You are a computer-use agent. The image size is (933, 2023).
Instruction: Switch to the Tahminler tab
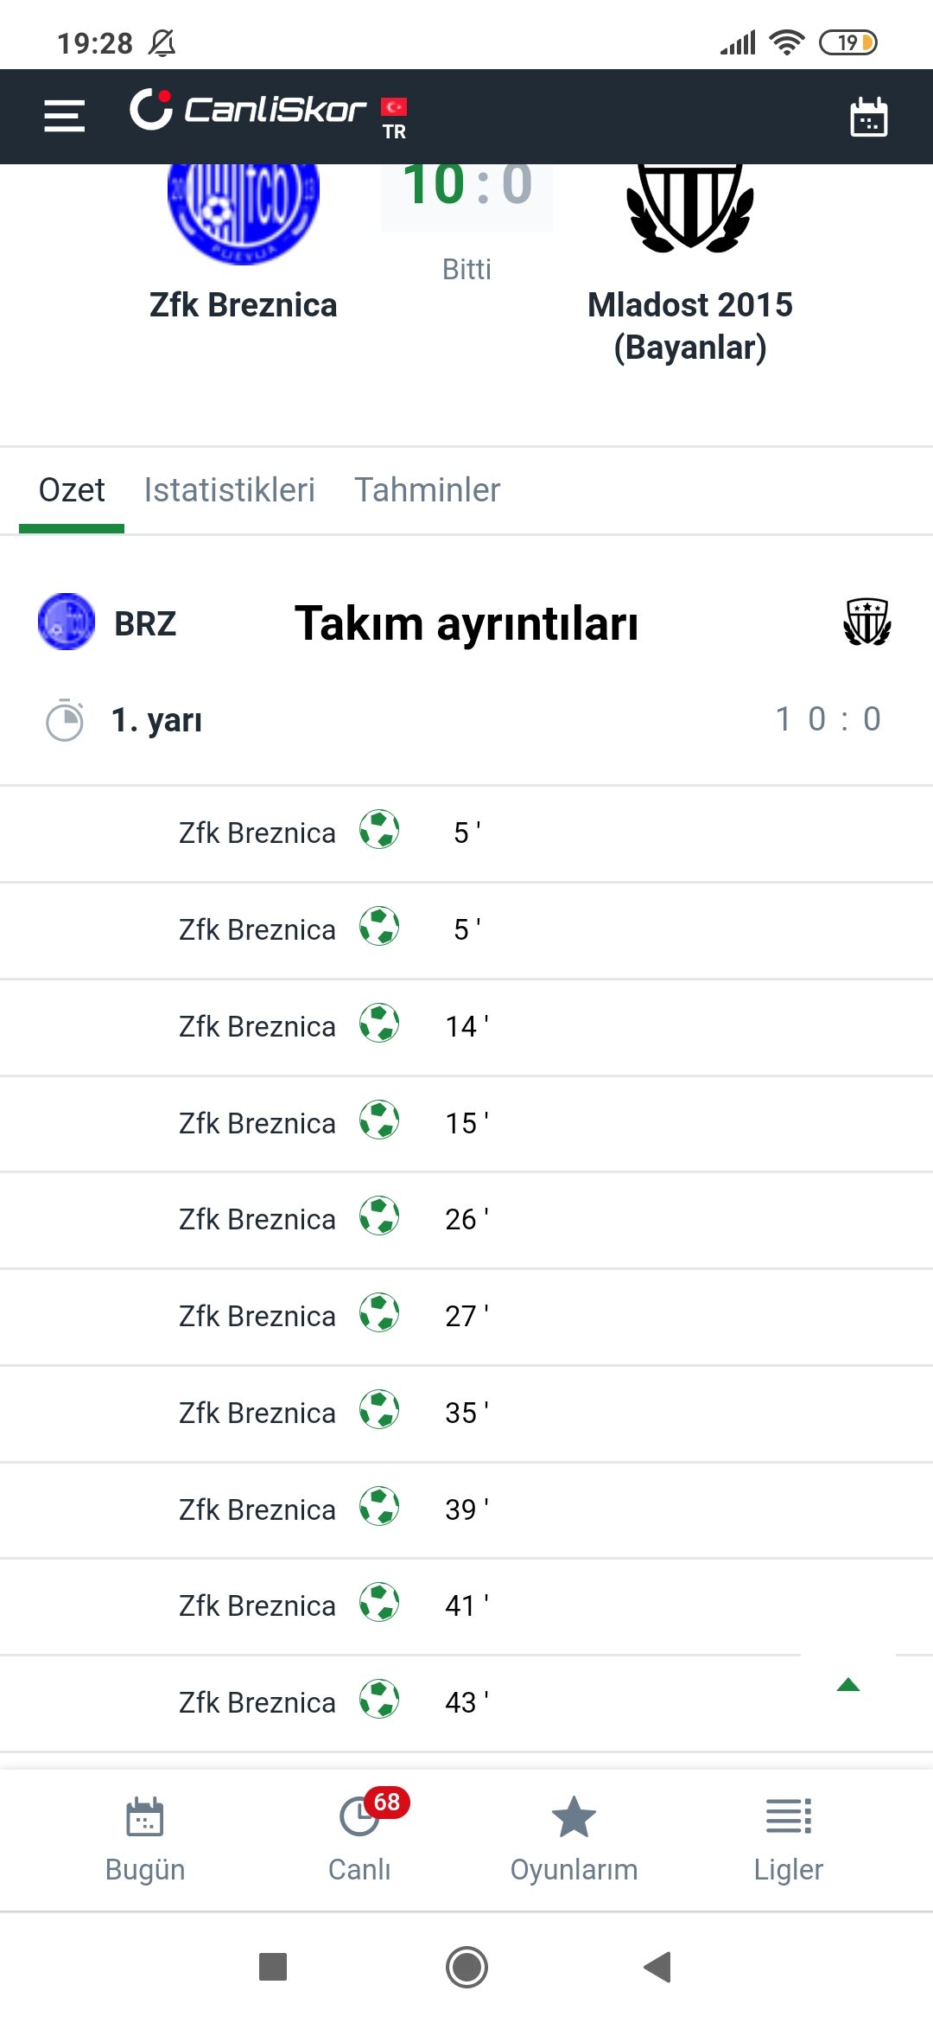tap(428, 490)
